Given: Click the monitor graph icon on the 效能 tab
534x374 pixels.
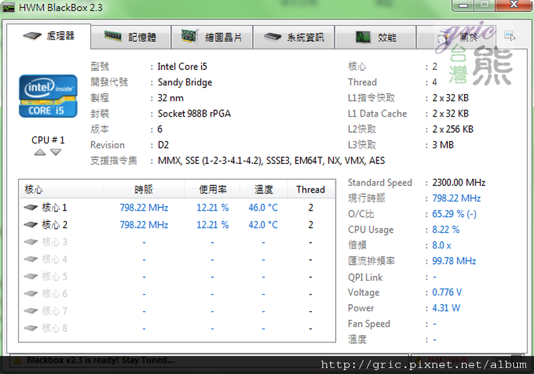Looking at the screenshot, I should 362,37.
